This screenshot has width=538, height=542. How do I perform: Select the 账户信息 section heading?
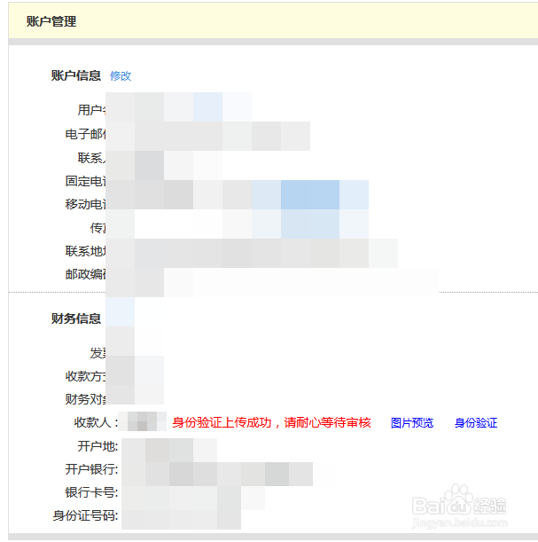point(76,75)
